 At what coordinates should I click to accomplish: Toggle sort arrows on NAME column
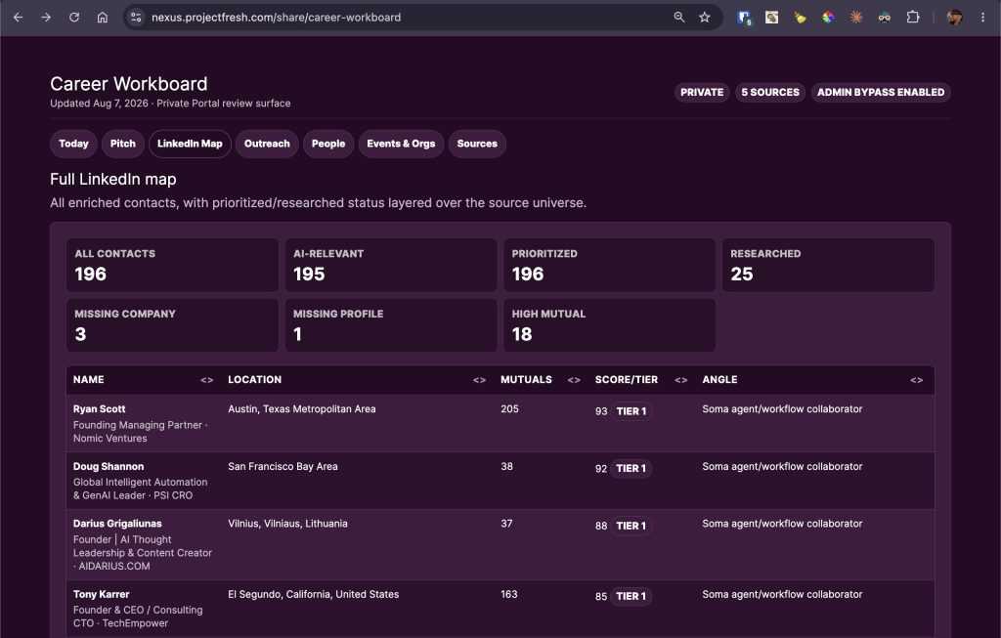point(206,380)
